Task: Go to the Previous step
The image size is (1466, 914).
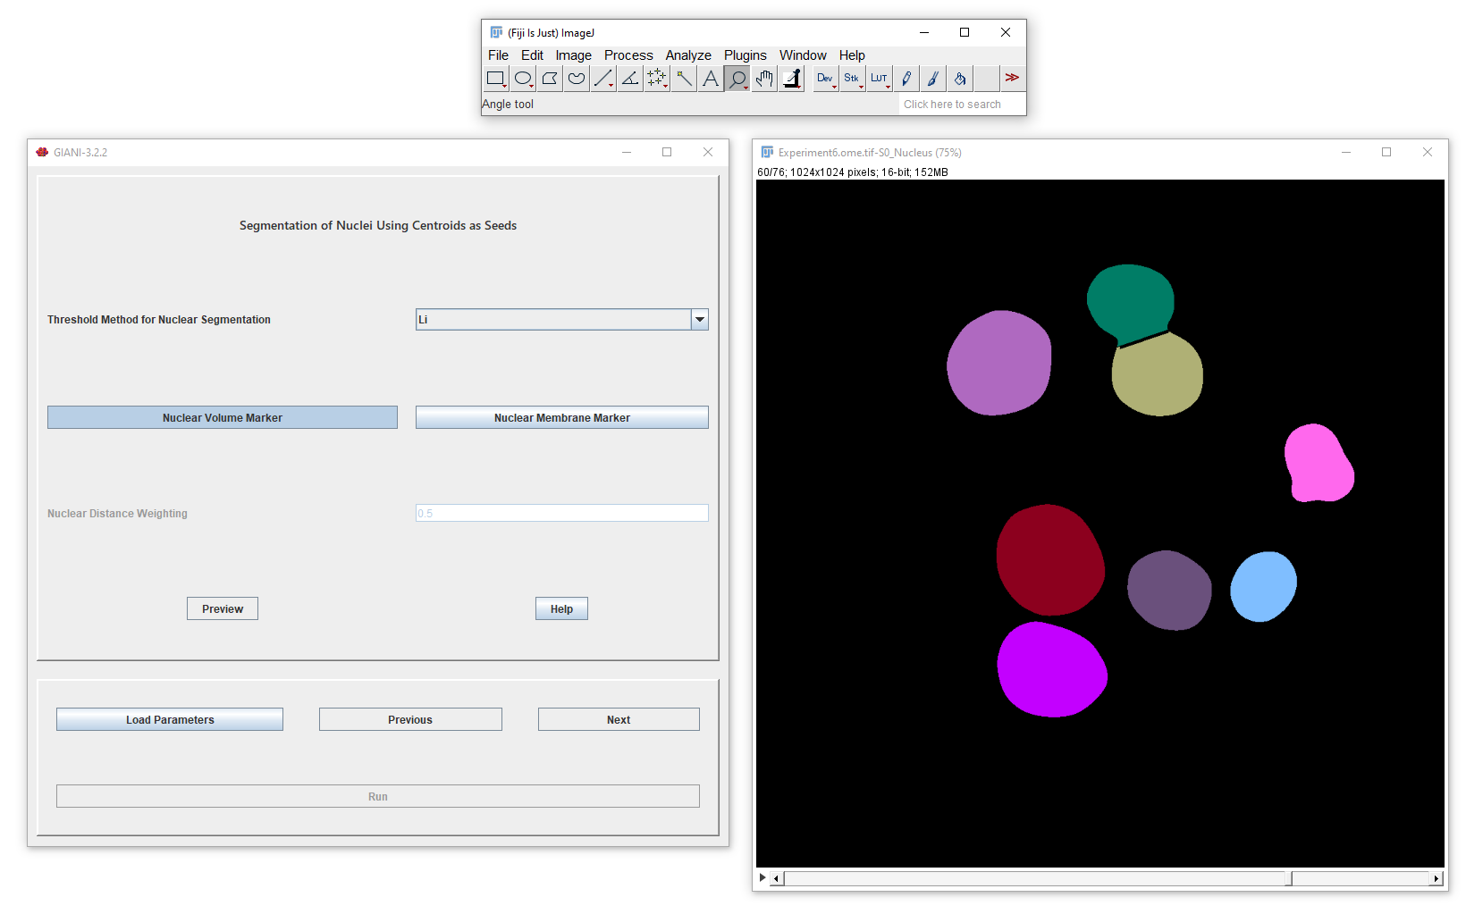Action: (410, 719)
